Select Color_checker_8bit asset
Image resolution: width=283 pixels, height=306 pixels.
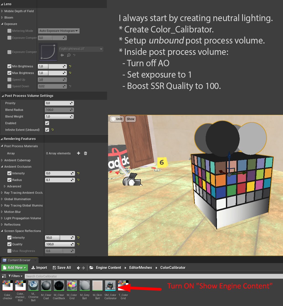tap(20, 285)
